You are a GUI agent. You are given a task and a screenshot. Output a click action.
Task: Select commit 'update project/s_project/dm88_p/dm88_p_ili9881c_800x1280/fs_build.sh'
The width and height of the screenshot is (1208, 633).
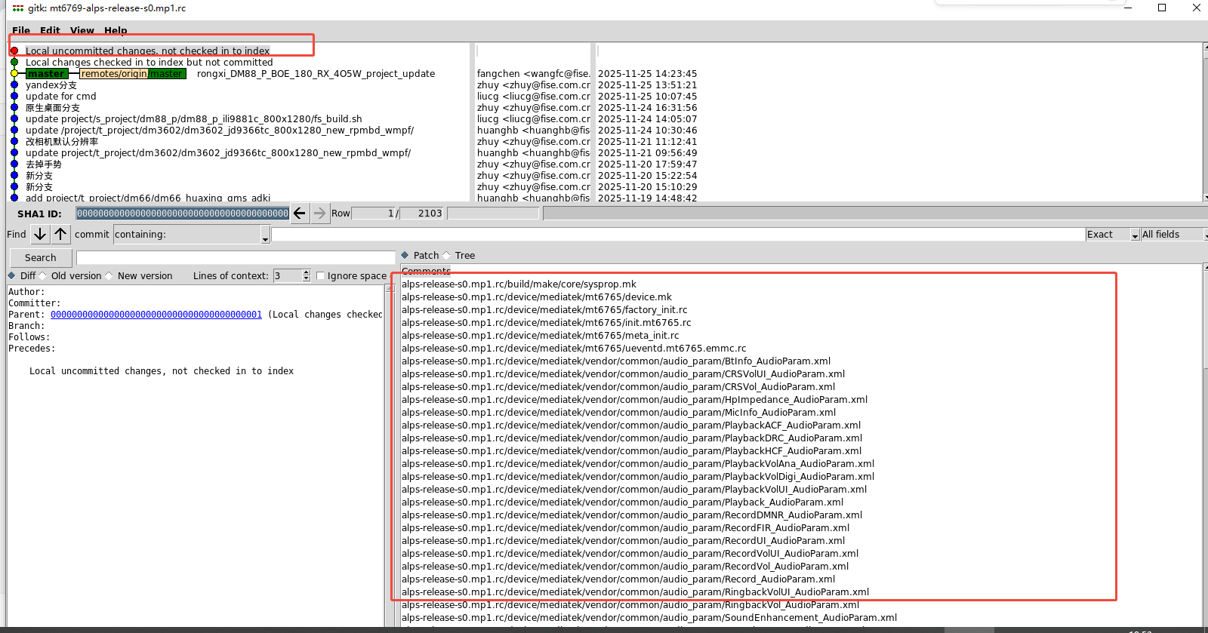[194, 119]
